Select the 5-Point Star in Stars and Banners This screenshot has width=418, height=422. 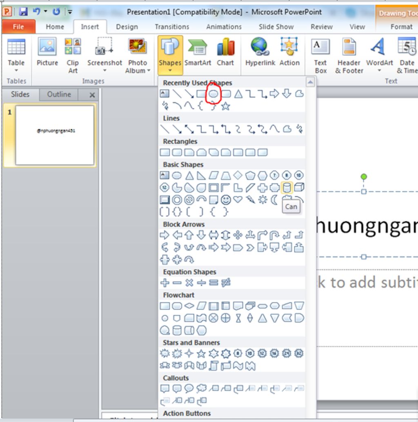pos(201,353)
